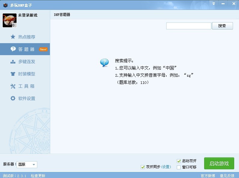Toggle the 双开同步 checkbox
Viewport: 239px width, 178px height.
click(x=143, y=167)
